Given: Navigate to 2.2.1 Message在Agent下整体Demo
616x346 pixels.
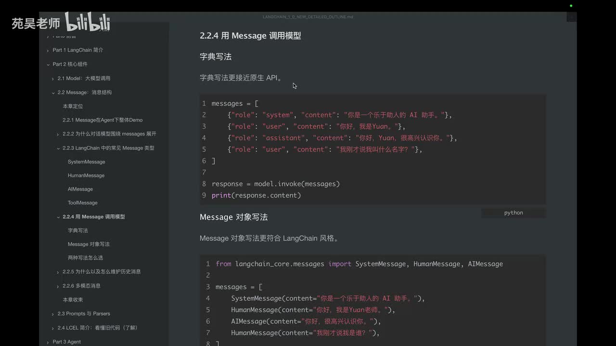Looking at the screenshot, I should tap(103, 120).
